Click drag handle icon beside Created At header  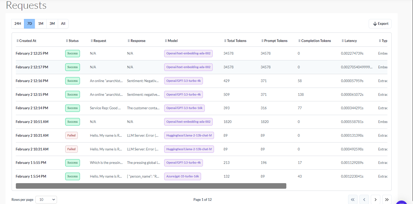click(17, 41)
